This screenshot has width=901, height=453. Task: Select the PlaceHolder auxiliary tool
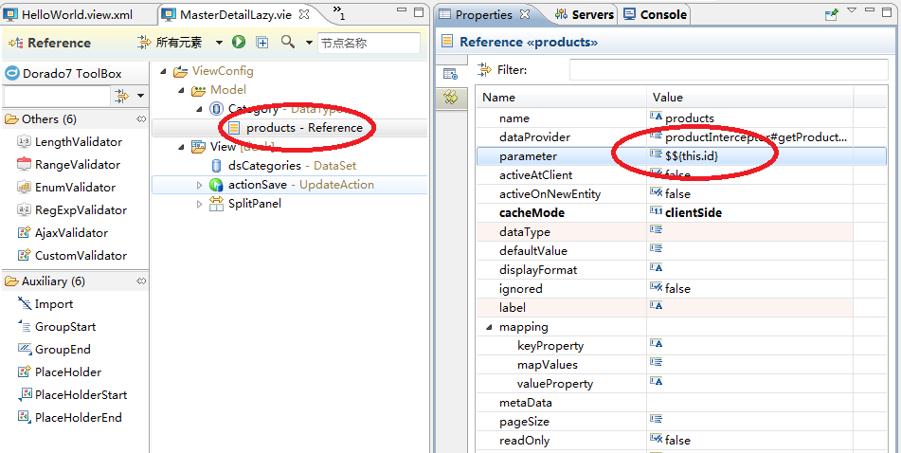[67, 372]
